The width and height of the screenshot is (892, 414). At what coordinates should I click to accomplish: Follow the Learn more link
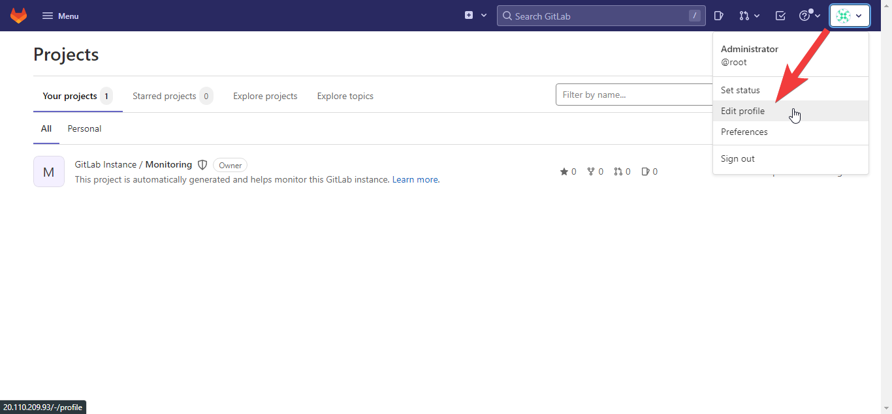coord(415,179)
